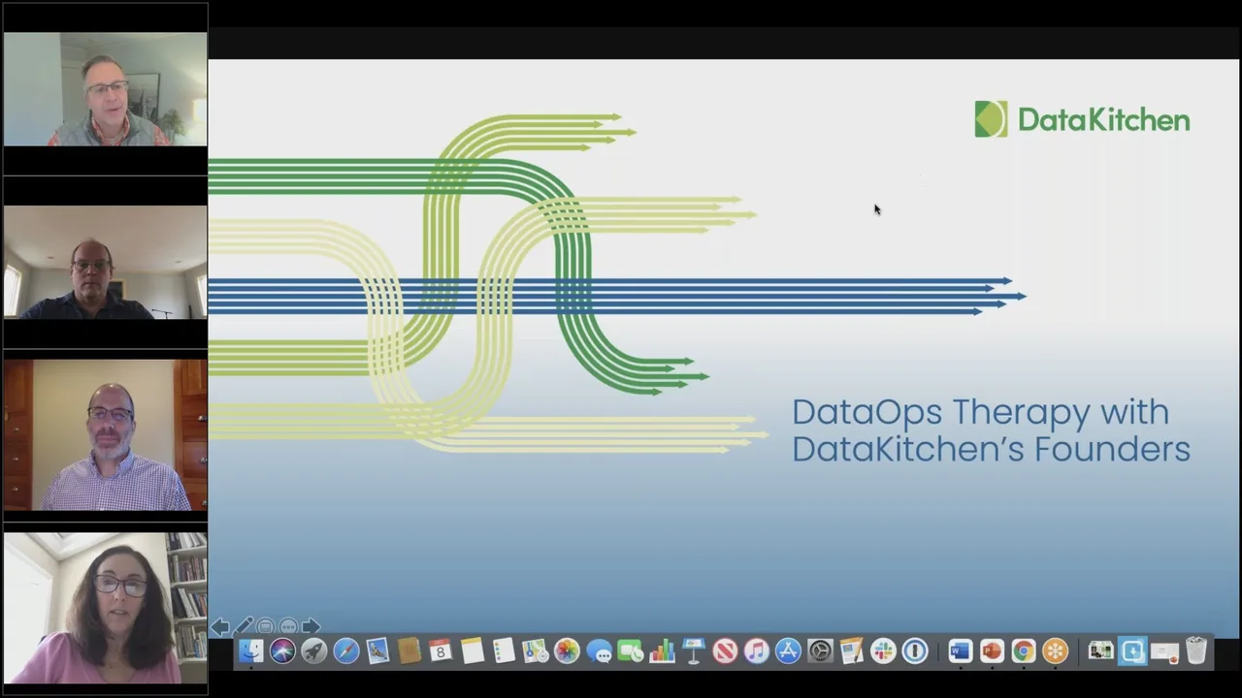The height and width of the screenshot is (698, 1242).
Task: Open Microsoft Word in the Dock
Action: (x=961, y=651)
